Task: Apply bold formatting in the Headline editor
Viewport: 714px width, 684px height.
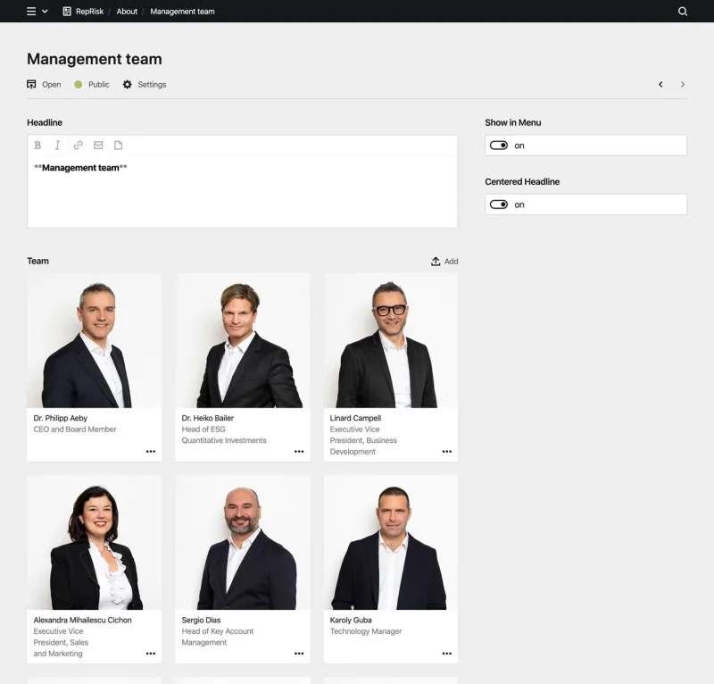Action: pyautogui.click(x=37, y=145)
